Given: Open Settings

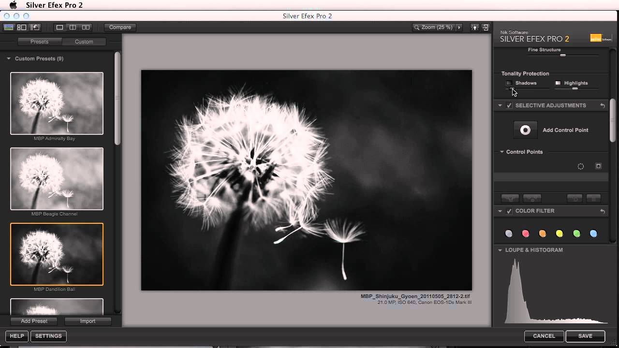Looking at the screenshot, I should (x=48, y=336).
